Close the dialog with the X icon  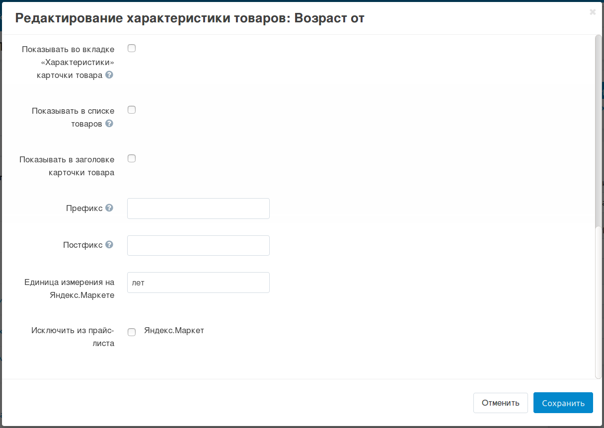[x=592, y=12]
